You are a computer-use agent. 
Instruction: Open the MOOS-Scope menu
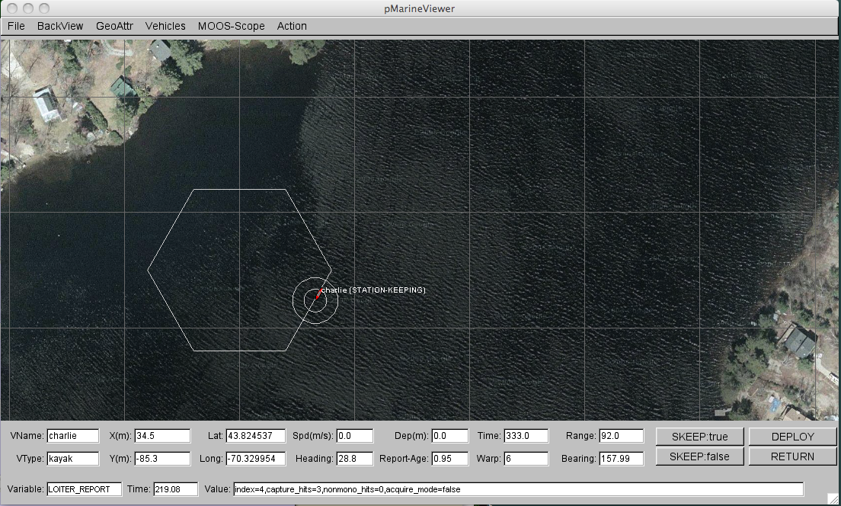232,26
